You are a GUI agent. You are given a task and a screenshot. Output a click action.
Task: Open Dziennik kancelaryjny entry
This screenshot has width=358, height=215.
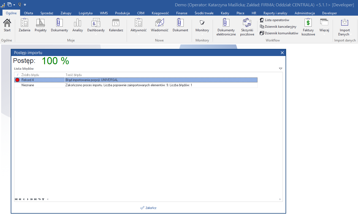coord(278,27)
